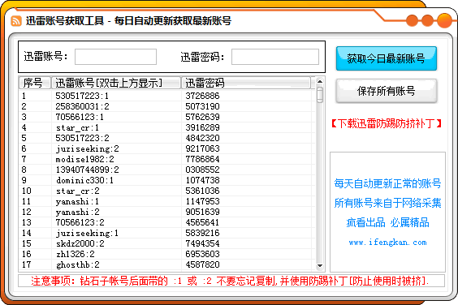The width and height of the screenshot is (458, 305).
Task: Click password cell 3726886
Action: tap(202, 96)
